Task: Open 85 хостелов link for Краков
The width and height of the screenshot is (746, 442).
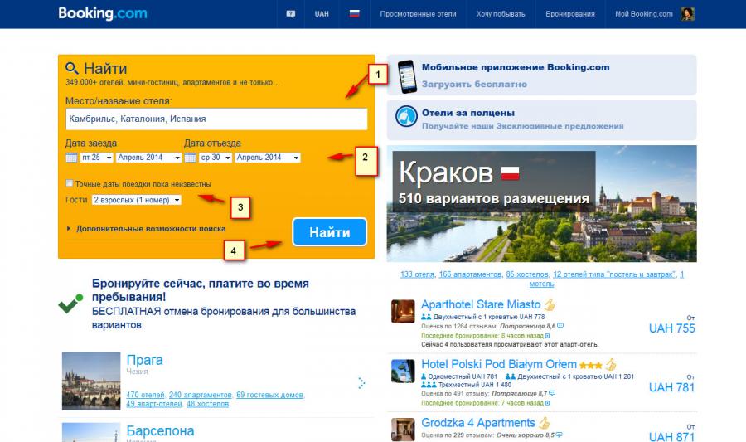Action: click(x=527, y=274)
